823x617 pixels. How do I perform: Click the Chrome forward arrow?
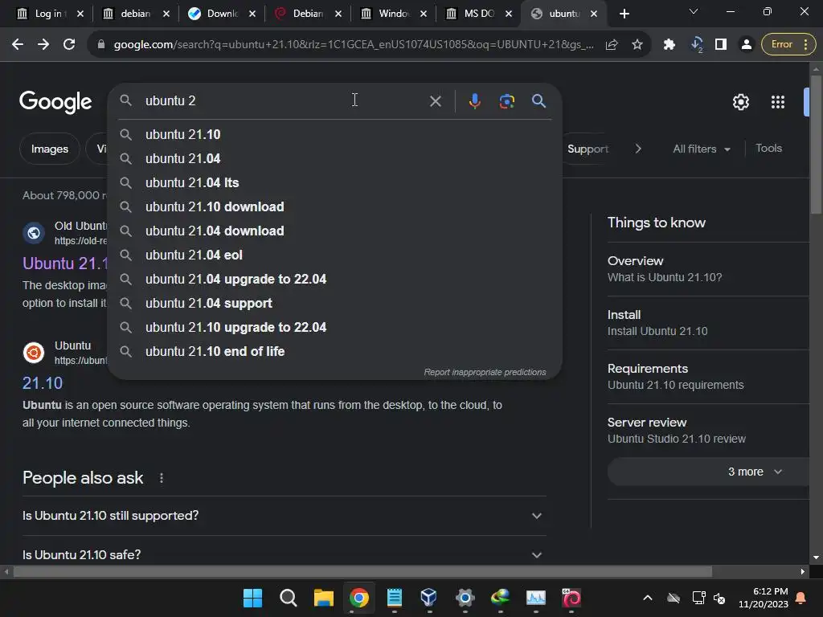pos(43,45)
